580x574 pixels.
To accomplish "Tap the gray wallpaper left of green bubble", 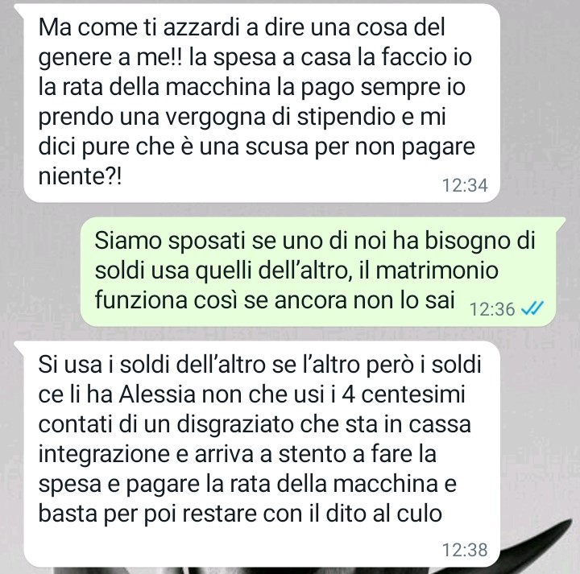I will tap(41, 271).
